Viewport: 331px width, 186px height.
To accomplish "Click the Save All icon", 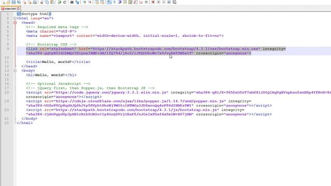I will [x=19, y=2].
